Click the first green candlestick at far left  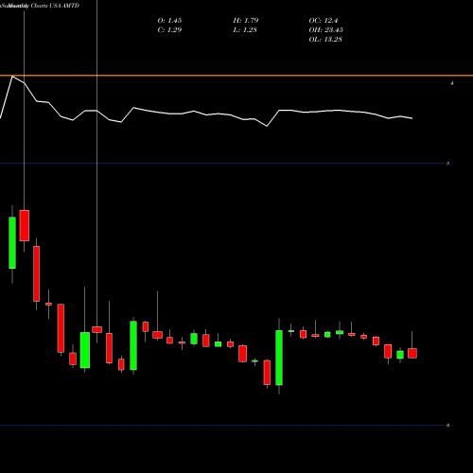[12, 243]
